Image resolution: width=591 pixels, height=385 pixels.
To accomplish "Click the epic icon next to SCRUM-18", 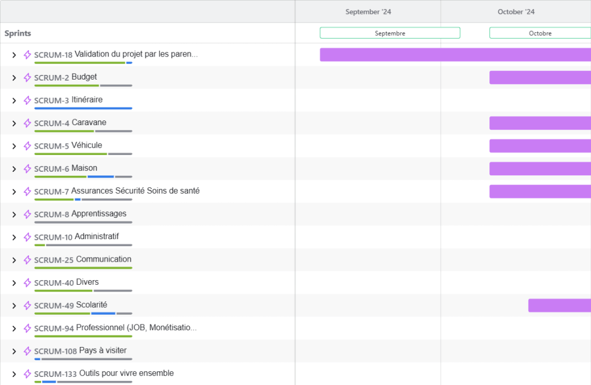I will [x=27, y=55].
